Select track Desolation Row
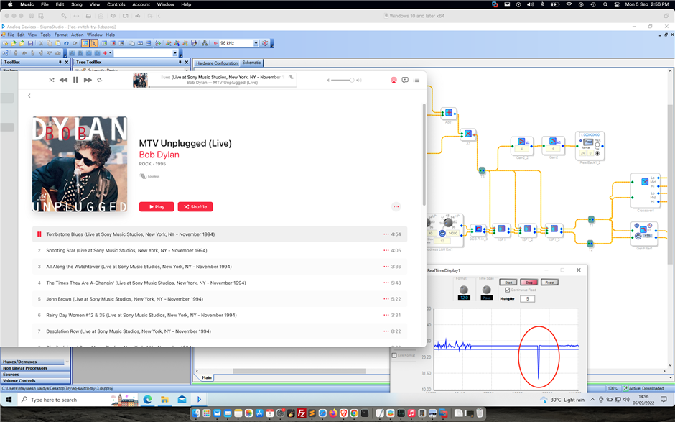Image resolution: width=675 pixels, height=422 pixels. 220,331
